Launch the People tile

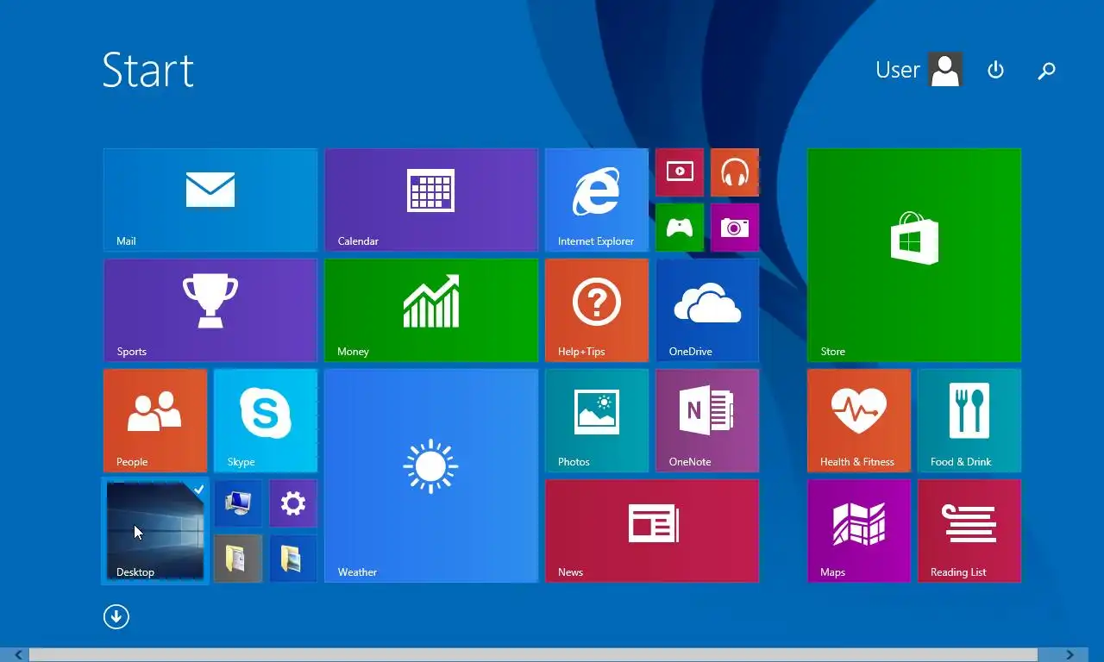coord(155,421)
